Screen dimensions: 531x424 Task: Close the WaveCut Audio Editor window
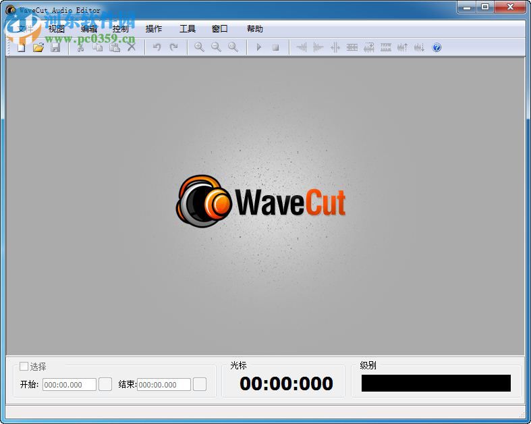(x=510, y=7)
